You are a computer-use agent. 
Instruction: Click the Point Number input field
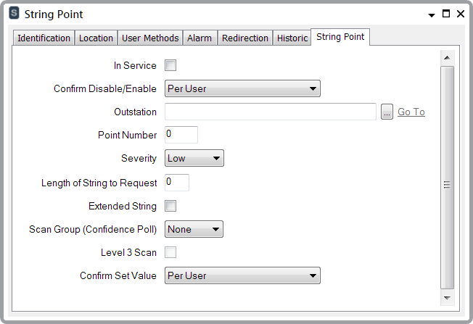[181, 135]
